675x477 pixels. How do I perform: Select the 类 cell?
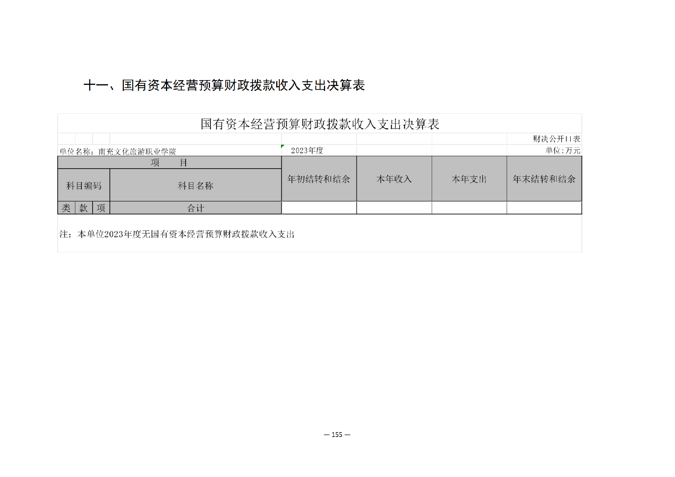(67, 208)
